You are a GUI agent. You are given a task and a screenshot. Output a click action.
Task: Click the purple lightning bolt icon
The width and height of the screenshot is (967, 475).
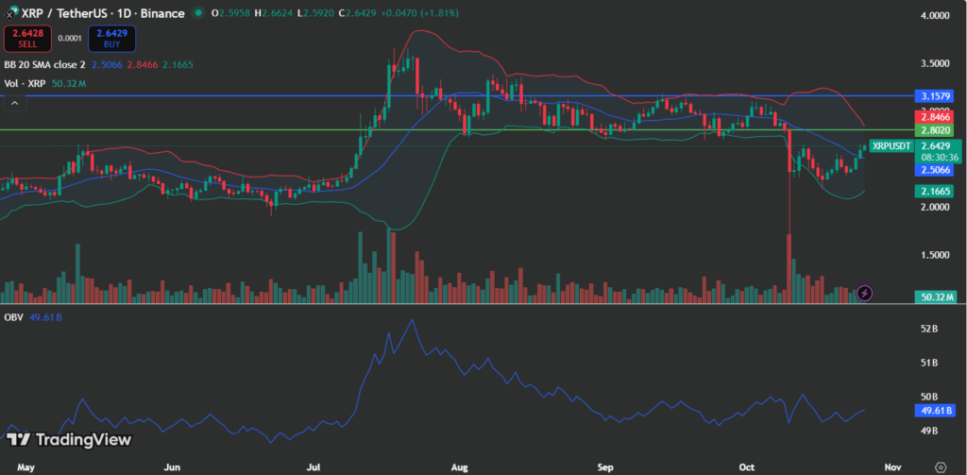(x=865, y=293)
